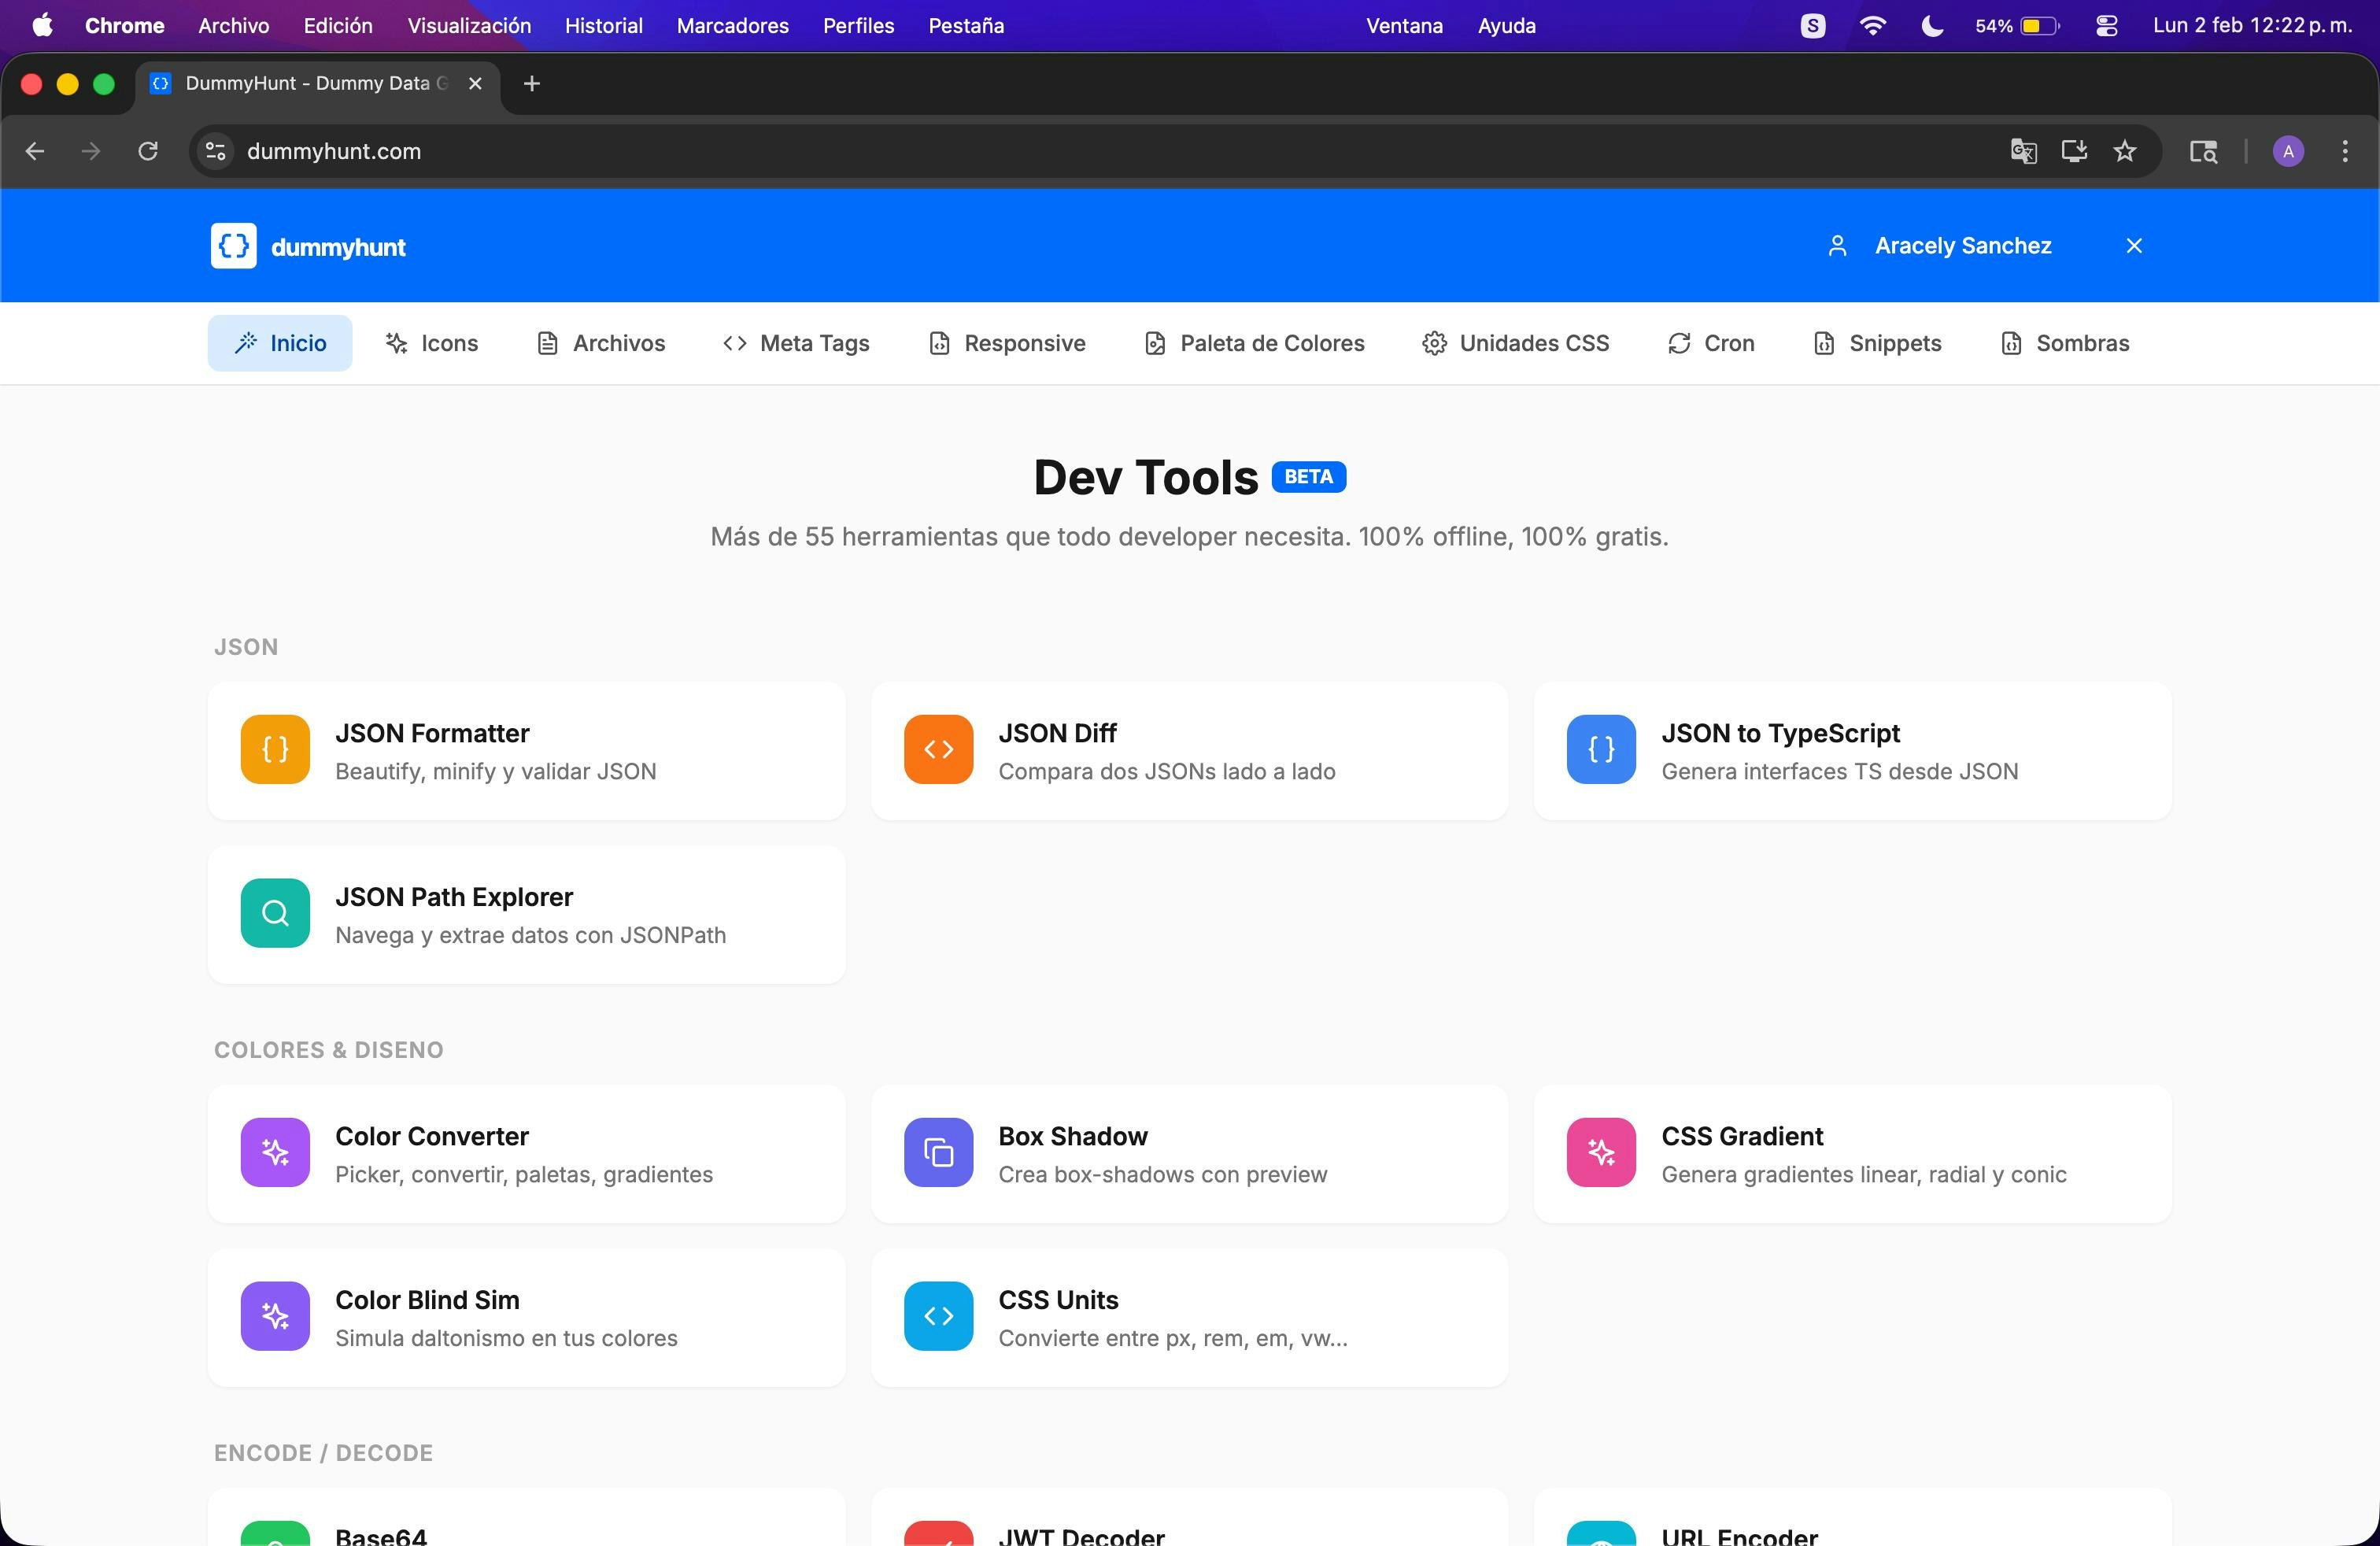Click the Wi-Fi icon in the menu bar

[x=1872, y=26]
